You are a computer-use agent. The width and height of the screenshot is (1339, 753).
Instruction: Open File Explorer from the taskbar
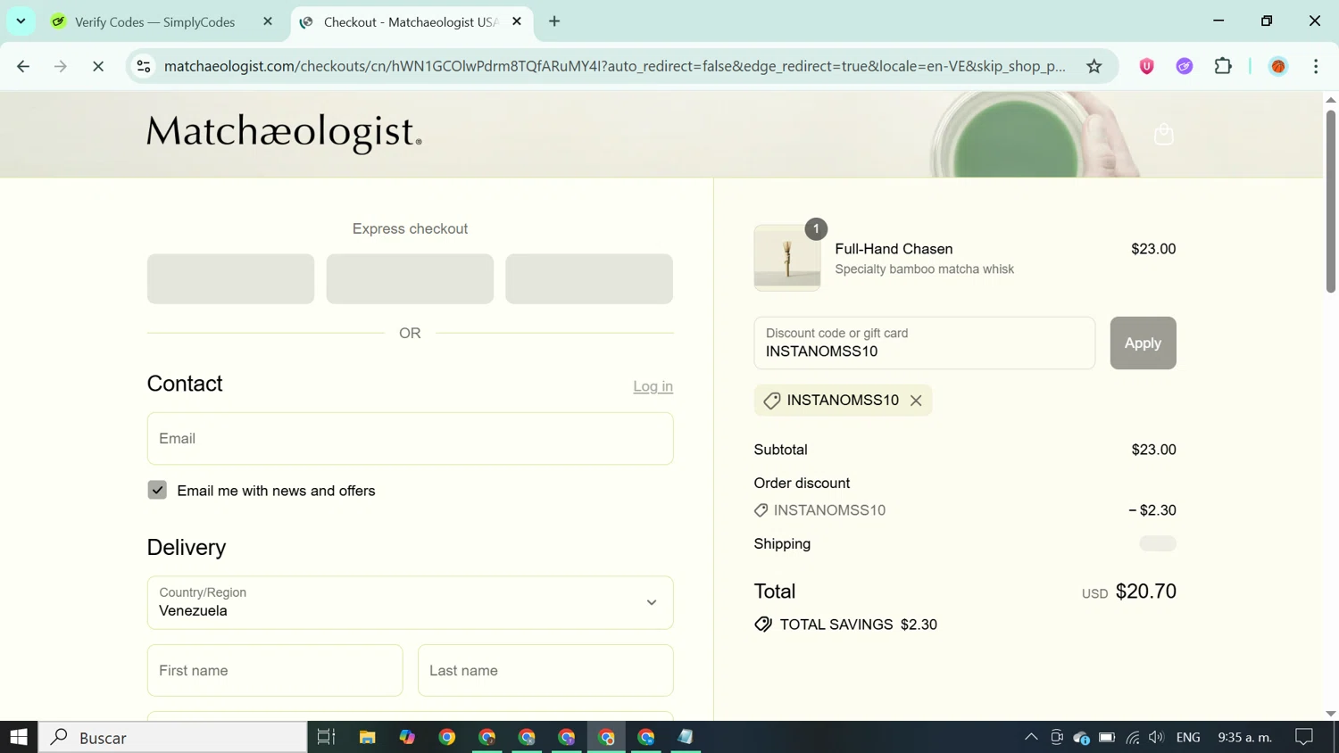pyautogui.click(x=367, y=737)
